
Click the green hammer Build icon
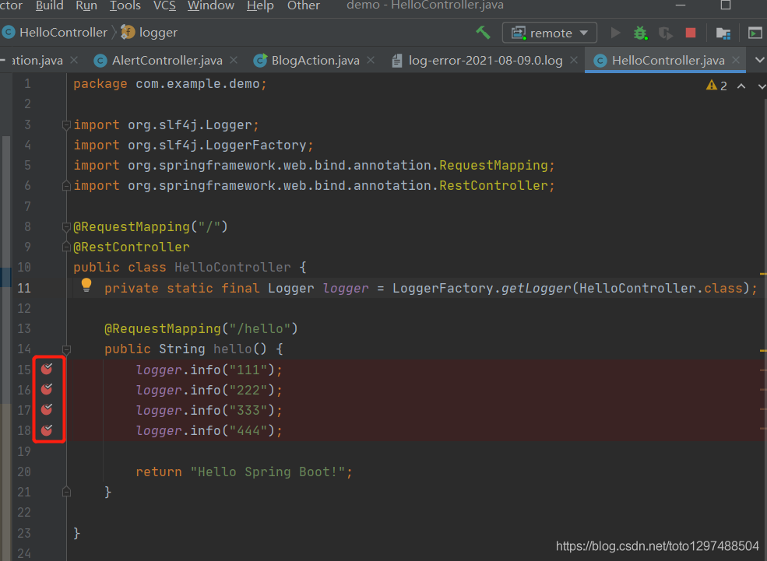click(483, 33)
